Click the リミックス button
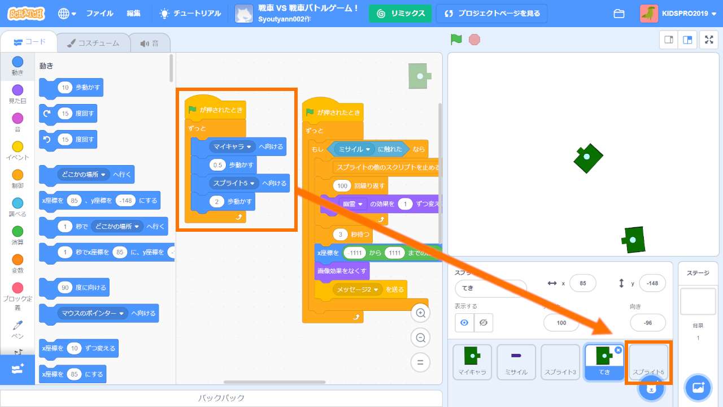This screenshot has height=407, width=723. [x=400, y=14]
